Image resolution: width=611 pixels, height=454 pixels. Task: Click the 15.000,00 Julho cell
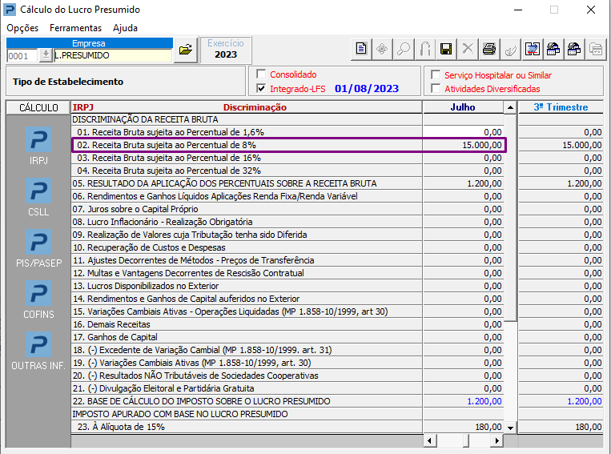[x=463, y=145]
